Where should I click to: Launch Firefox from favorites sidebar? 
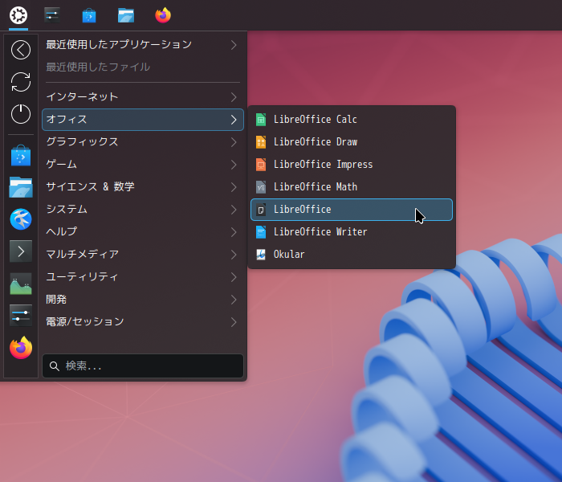21,348
